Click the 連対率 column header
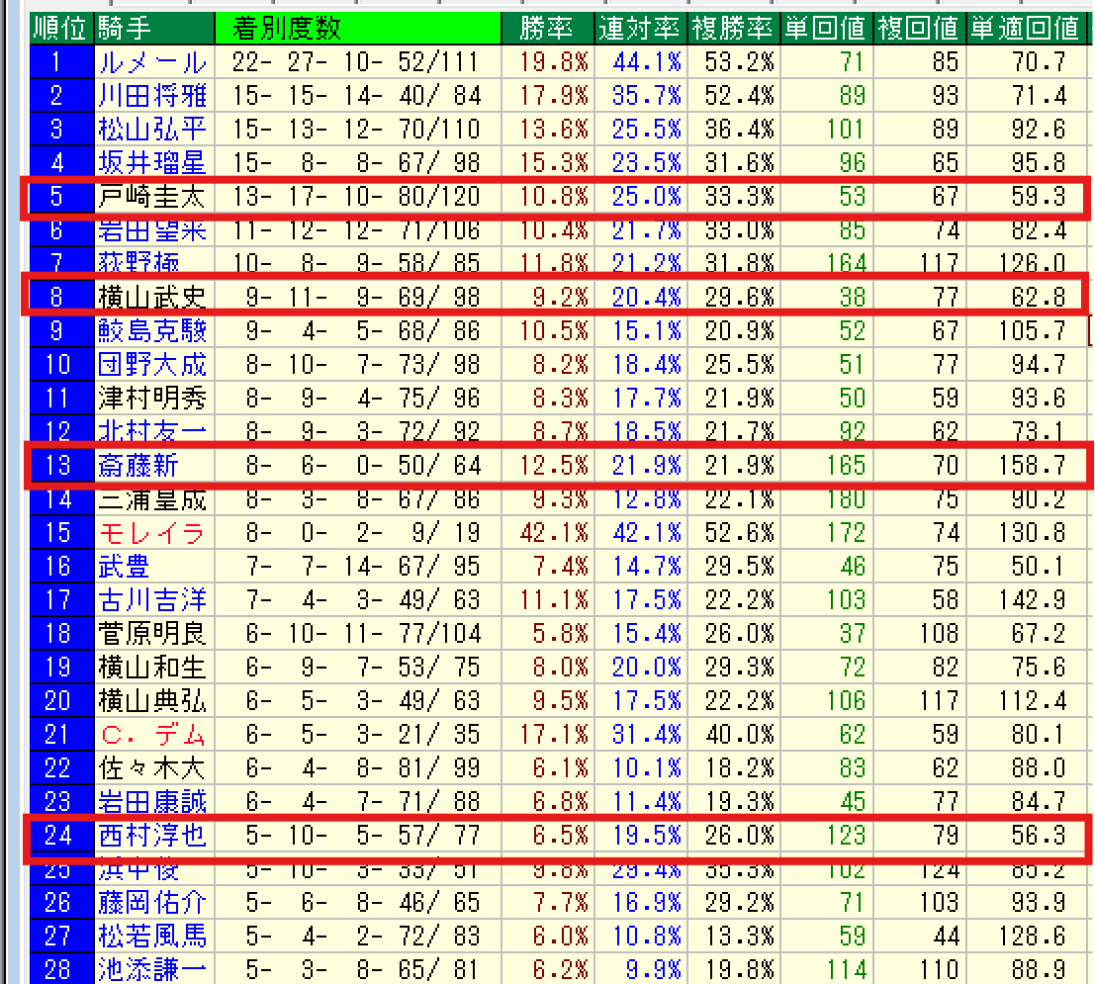This screenshot has height=984, width=1095. tap(640, 28)
